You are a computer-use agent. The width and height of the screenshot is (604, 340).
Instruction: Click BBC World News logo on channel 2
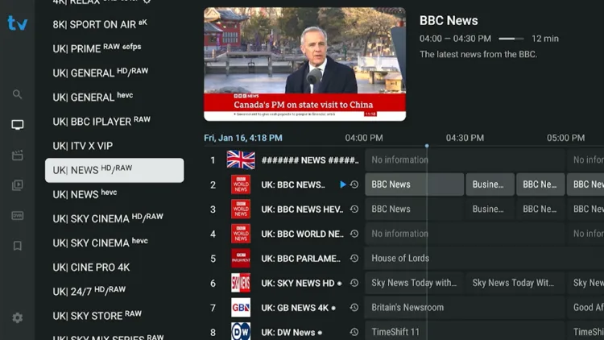pos(241,185)
